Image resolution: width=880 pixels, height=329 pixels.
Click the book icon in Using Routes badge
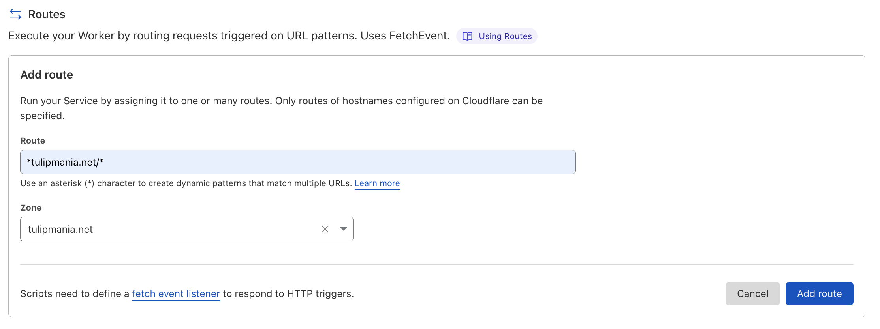click(467, 36)
